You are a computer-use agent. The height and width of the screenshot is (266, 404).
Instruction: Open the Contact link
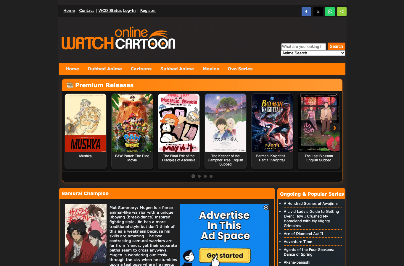87,11
